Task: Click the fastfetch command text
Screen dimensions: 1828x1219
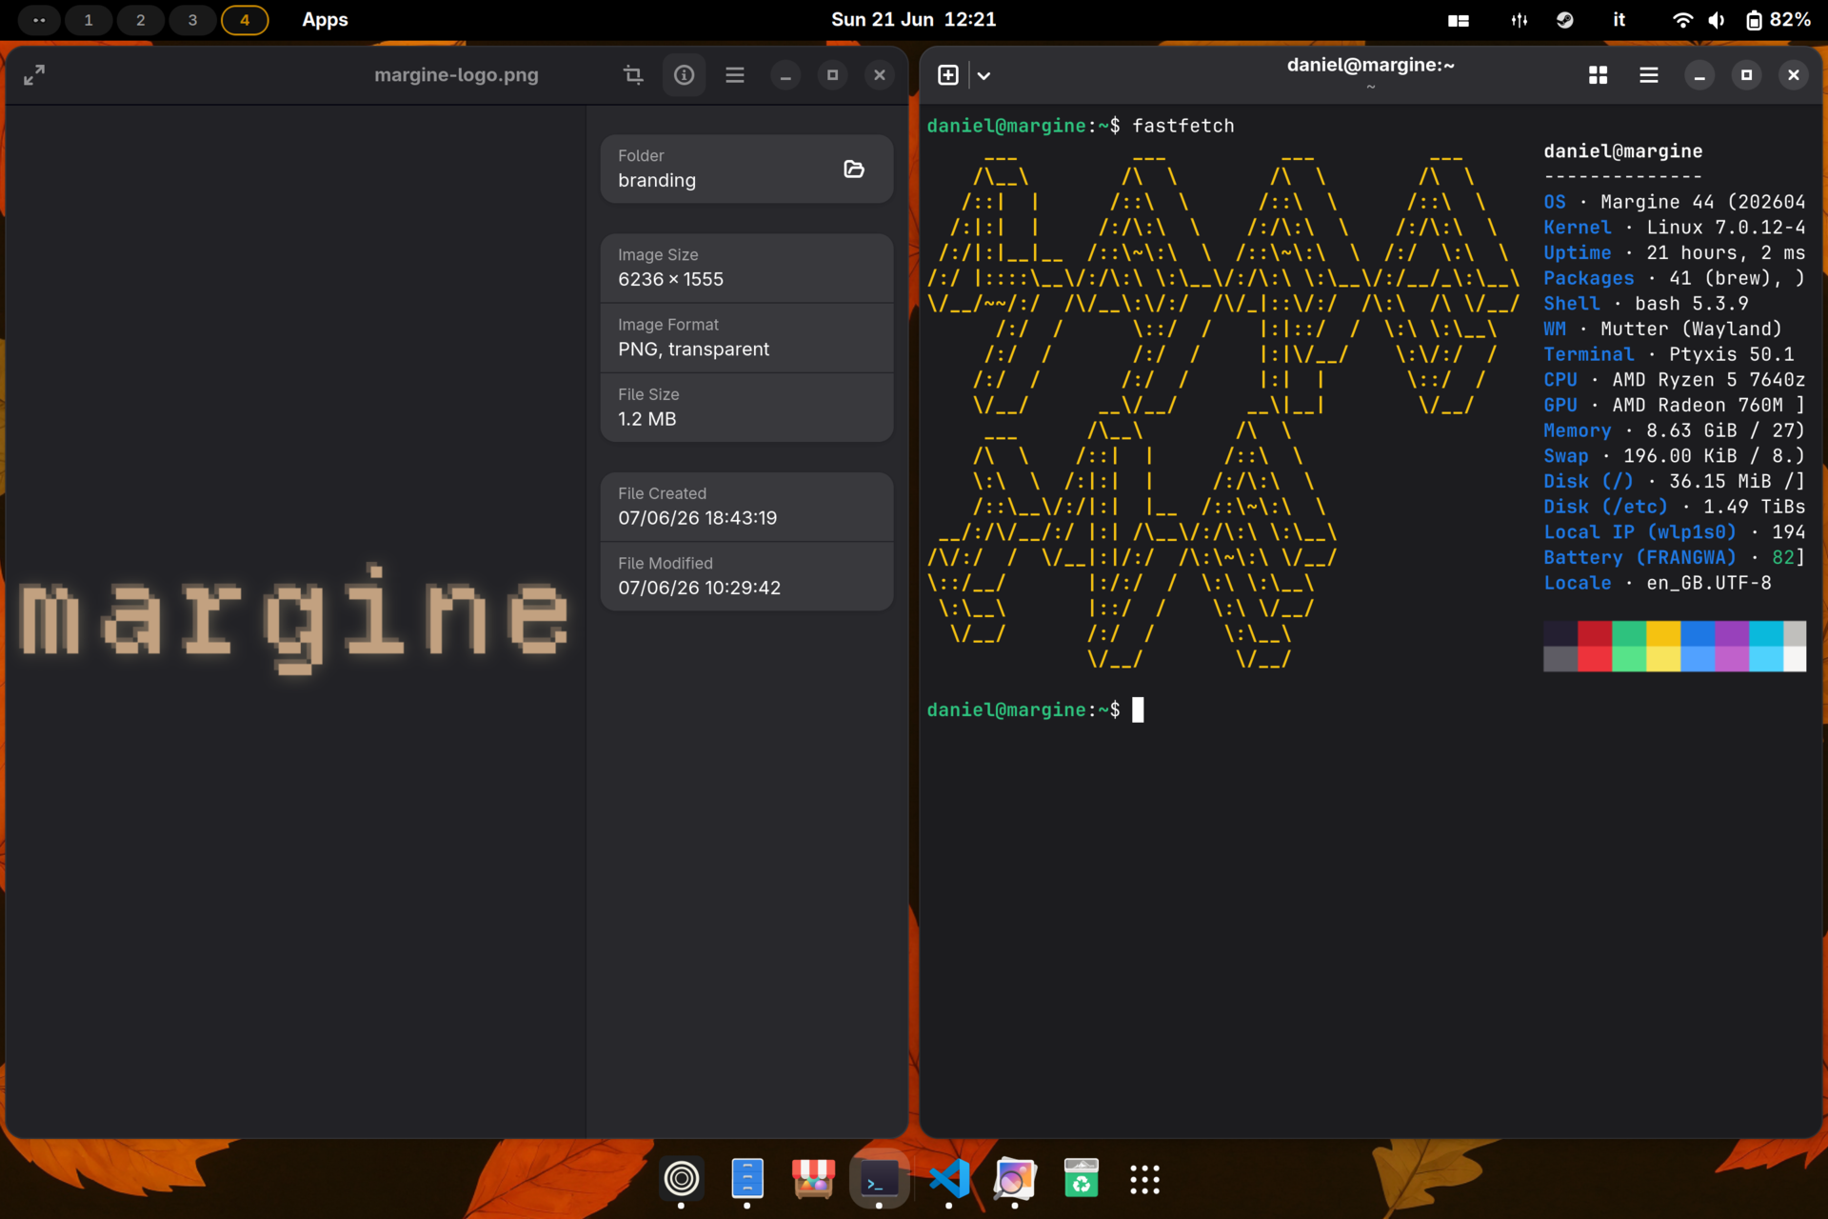Action: point(1183,126)
